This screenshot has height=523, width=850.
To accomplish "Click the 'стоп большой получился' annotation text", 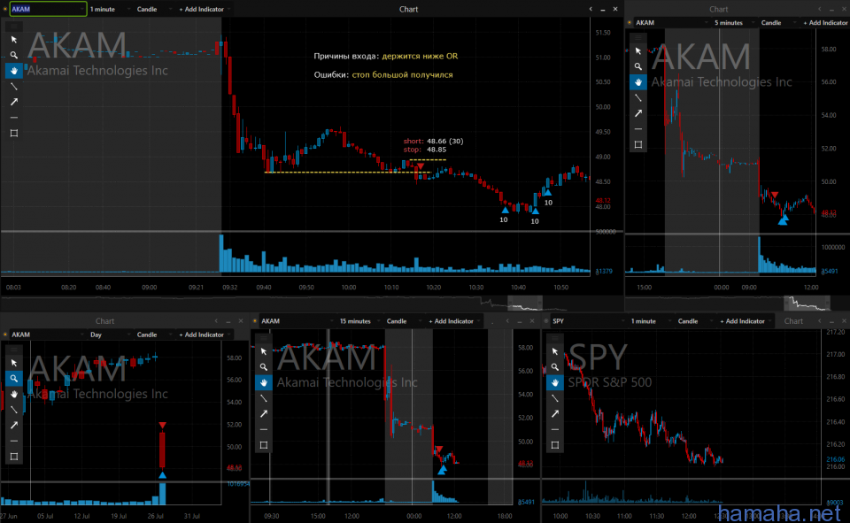I will 402,75.
